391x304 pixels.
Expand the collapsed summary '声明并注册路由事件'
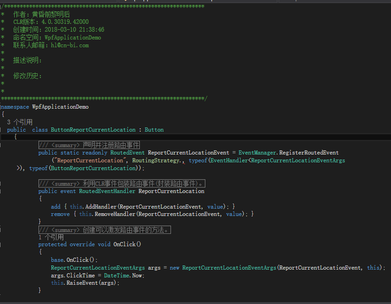click(x=89, y=145)
